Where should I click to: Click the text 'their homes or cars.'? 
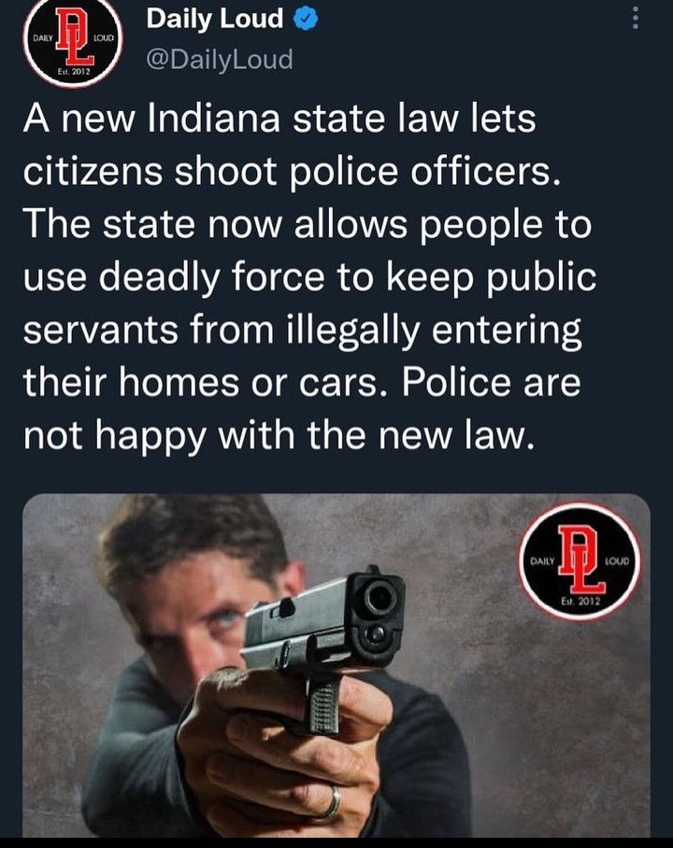point(200,383)
